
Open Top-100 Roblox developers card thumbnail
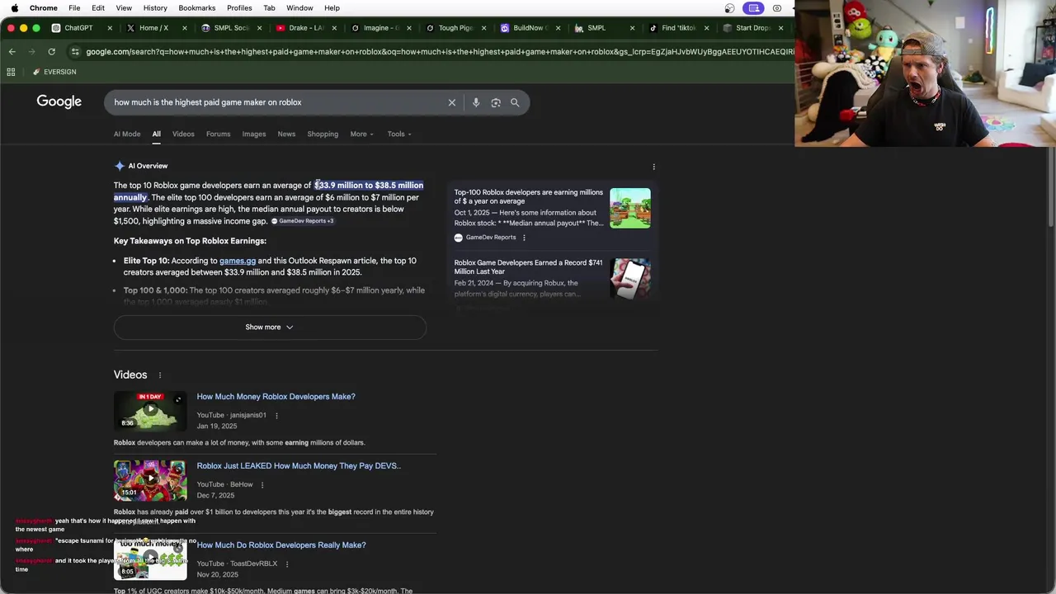click(630, 209)
